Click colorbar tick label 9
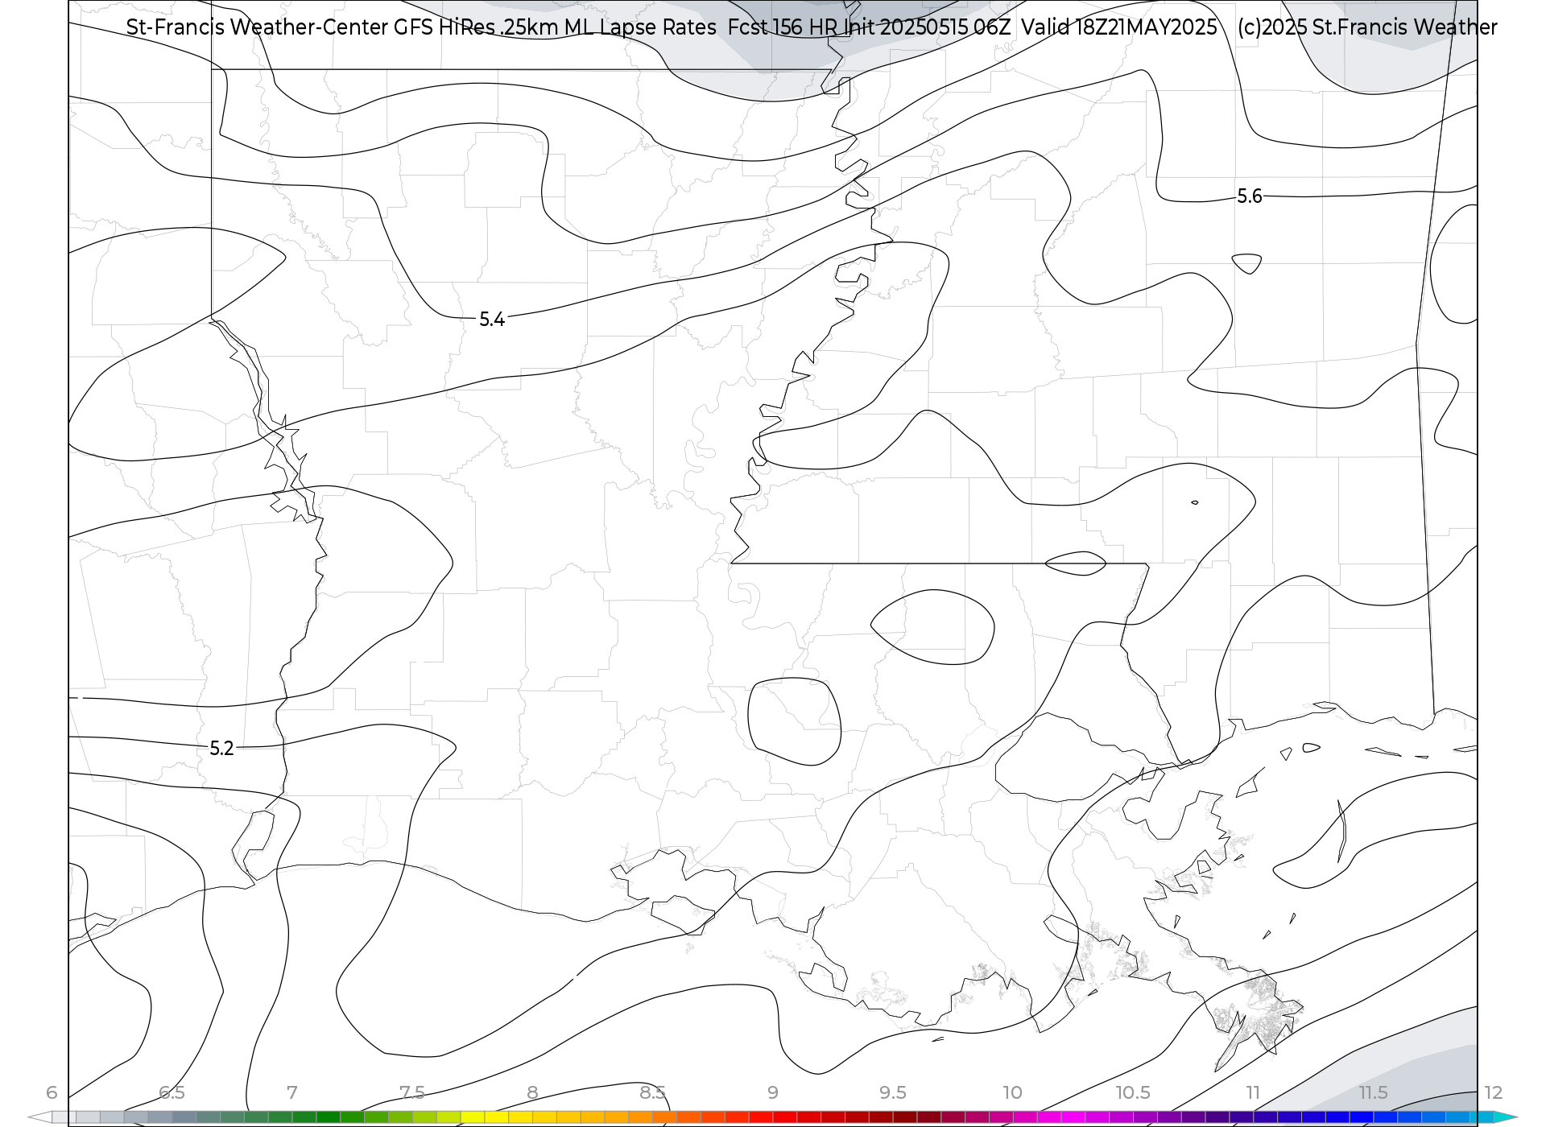Image resolution: width=1546 pixels, height=1127 pixels. pyautogui.click(x=773, y=1092)
